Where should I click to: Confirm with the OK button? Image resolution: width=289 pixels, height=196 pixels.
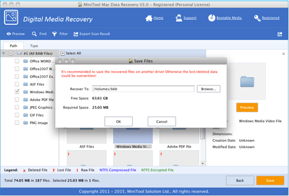tap(118, 121)
